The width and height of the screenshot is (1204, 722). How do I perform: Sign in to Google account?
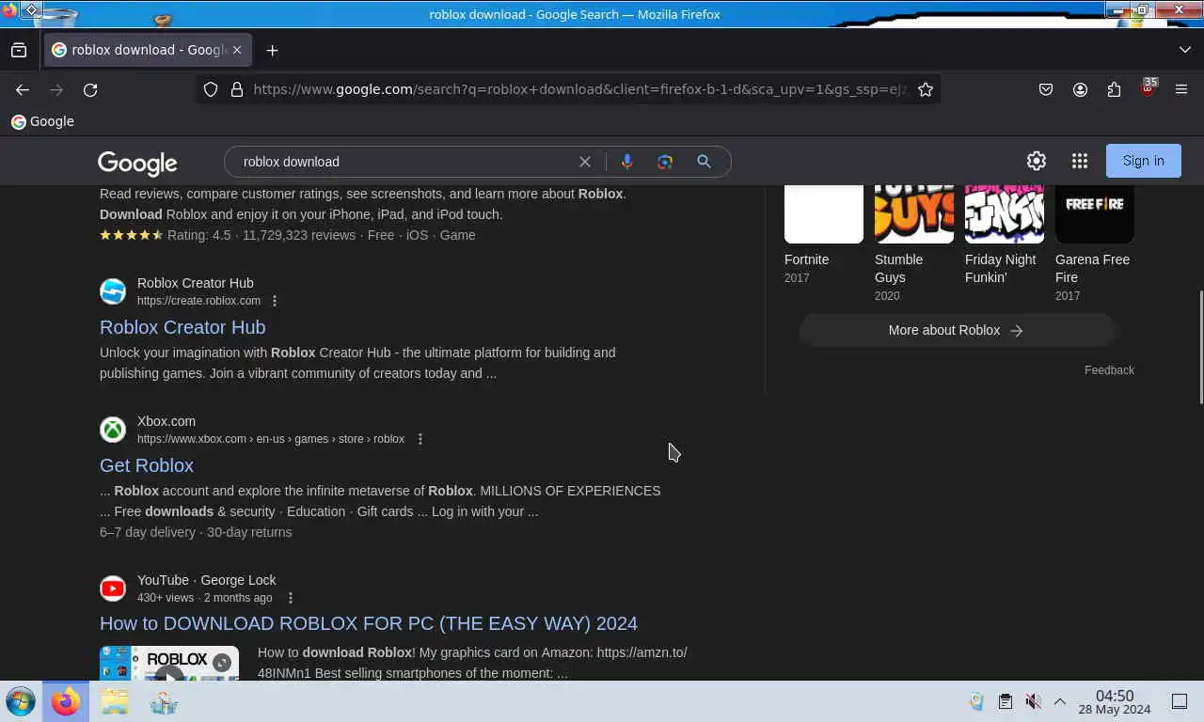click(x=1144, y=161)
